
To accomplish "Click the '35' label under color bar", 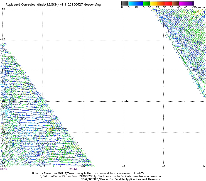I will tap(171, 7).
